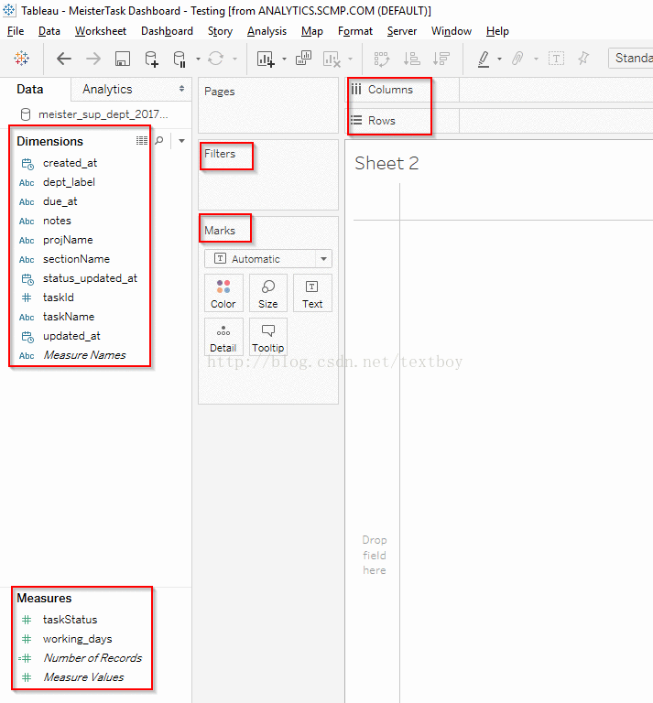
Task: Open the Group members dropdown arrow
Action: 536,59
